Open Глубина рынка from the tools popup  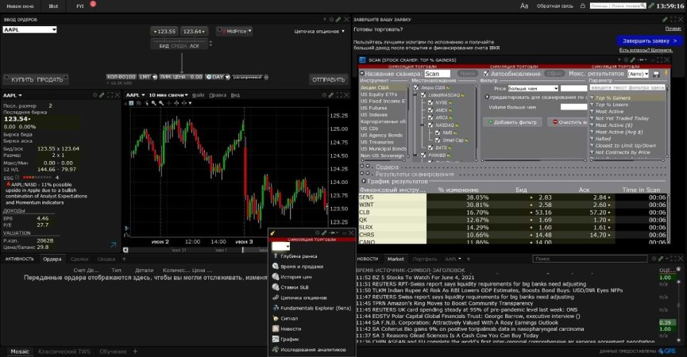(299, 256)
